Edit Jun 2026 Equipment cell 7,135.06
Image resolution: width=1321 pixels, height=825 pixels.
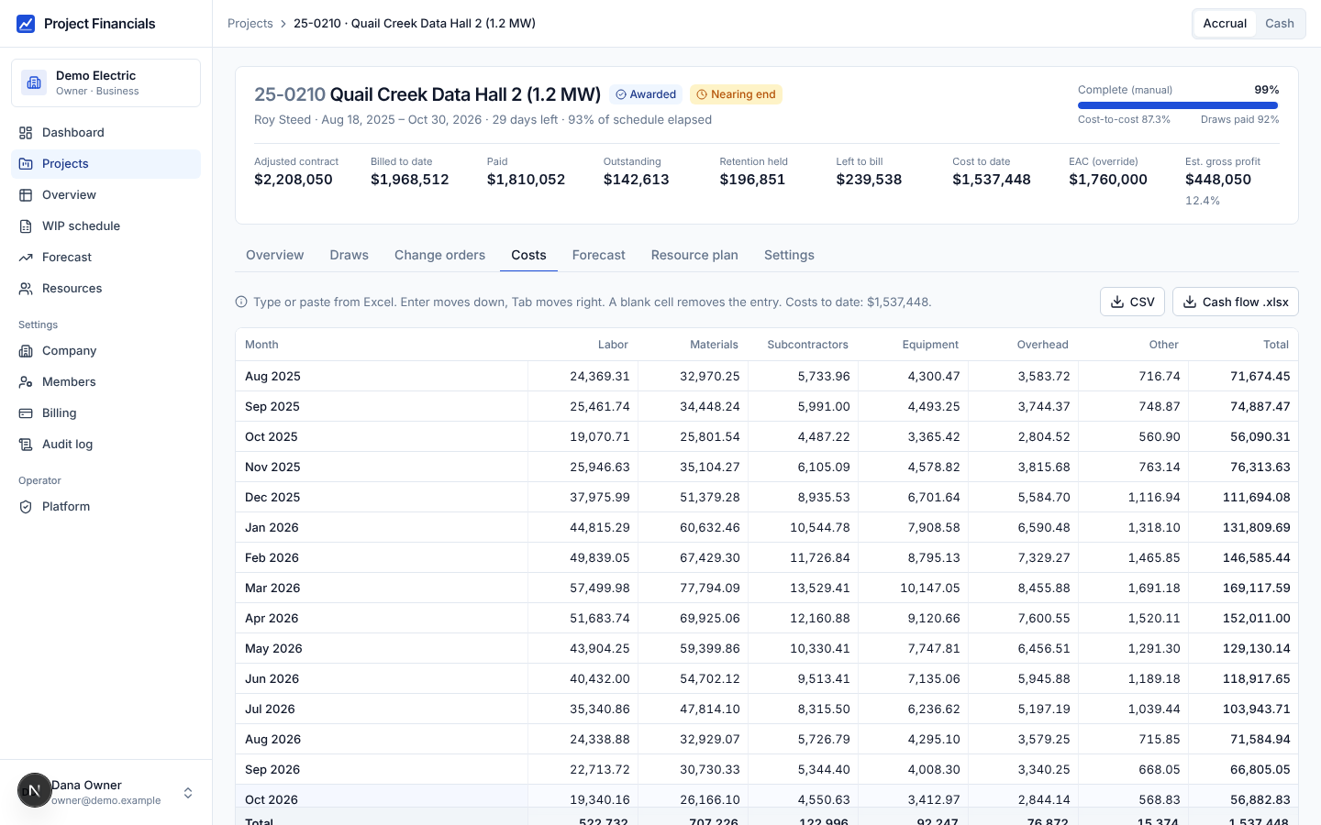click(913, 678)
